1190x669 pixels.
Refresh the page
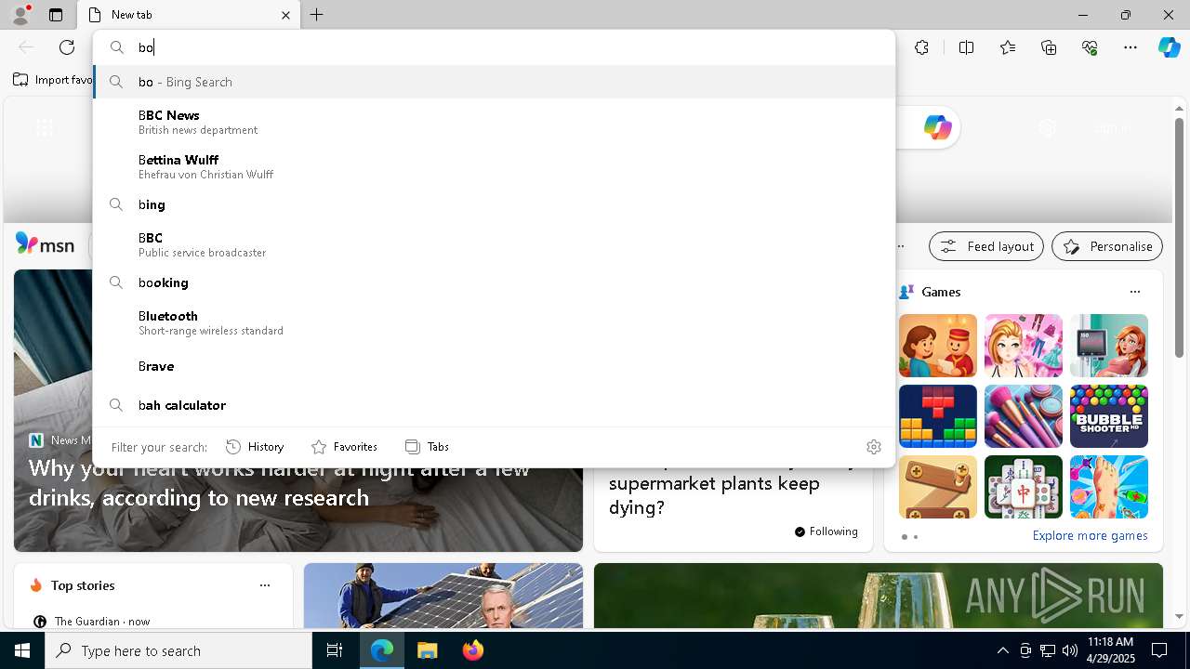[67, 47]
